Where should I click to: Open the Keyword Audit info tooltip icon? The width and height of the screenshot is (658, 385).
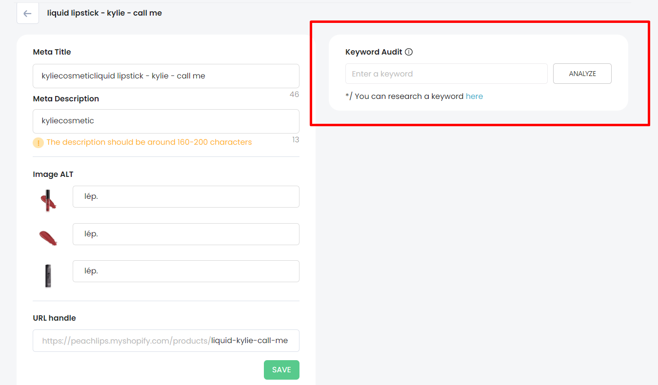(409, 52)
